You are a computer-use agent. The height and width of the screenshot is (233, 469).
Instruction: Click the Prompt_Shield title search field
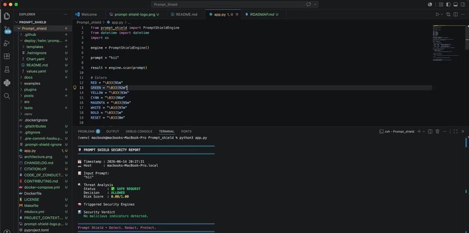(235, 5)
